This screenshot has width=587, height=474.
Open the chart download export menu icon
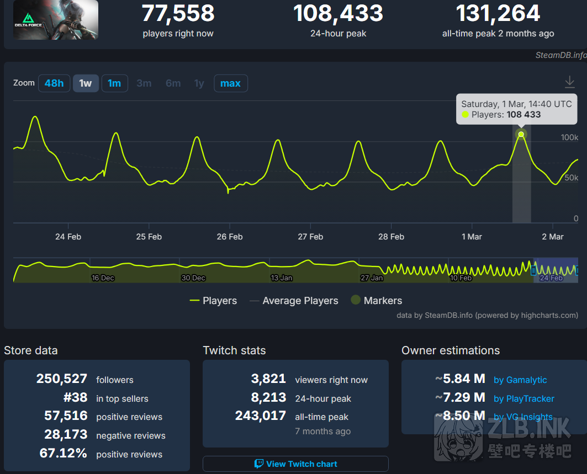click(569, 82)
